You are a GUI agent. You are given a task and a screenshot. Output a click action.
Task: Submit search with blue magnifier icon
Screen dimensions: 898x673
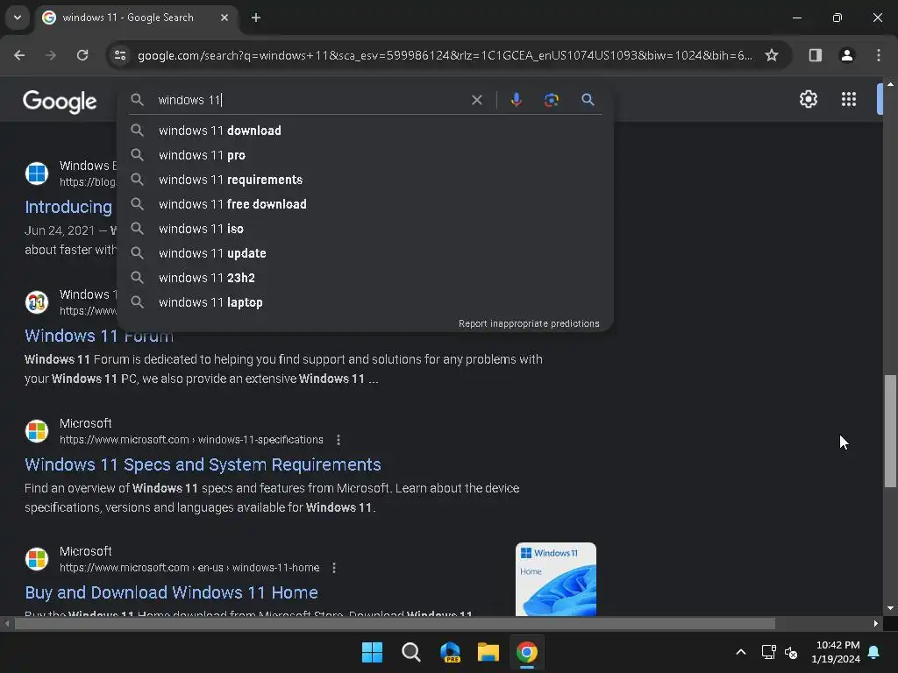(x=588, y=100)
